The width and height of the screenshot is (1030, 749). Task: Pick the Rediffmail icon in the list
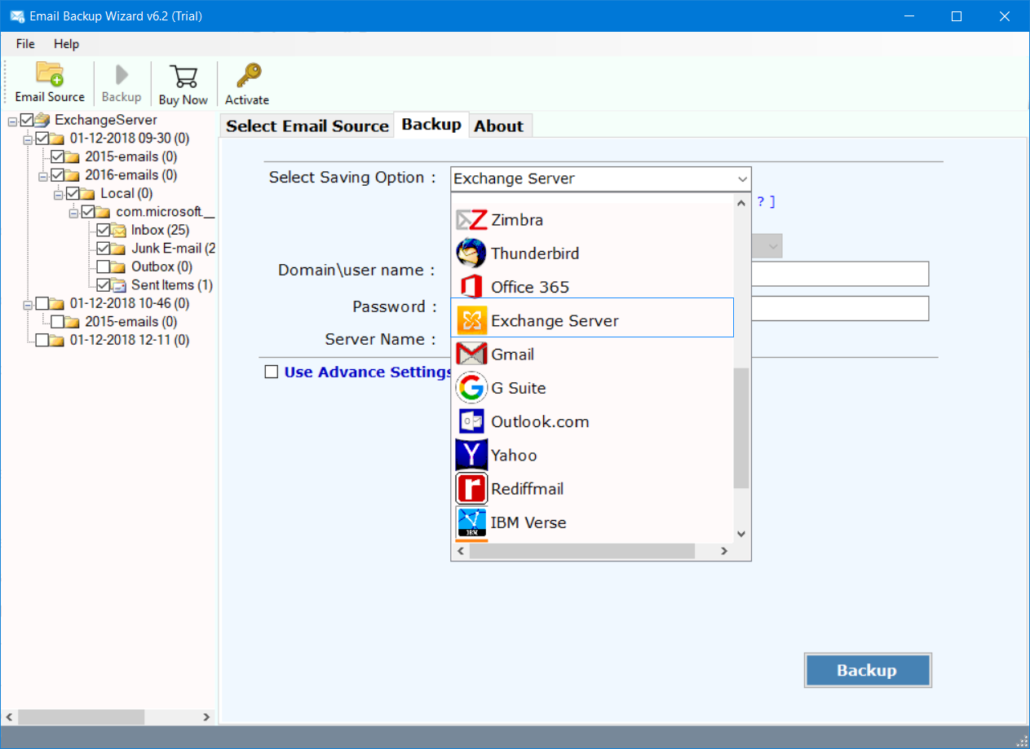[471, 488]
